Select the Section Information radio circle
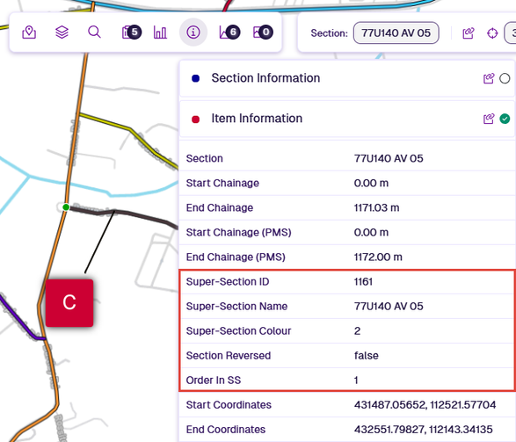Image resolution: width=516 pixels, height=442 pixels. 505,78
